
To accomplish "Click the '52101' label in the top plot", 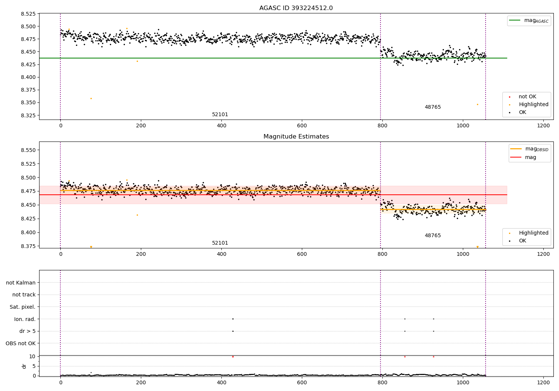I will coord(220,115).
